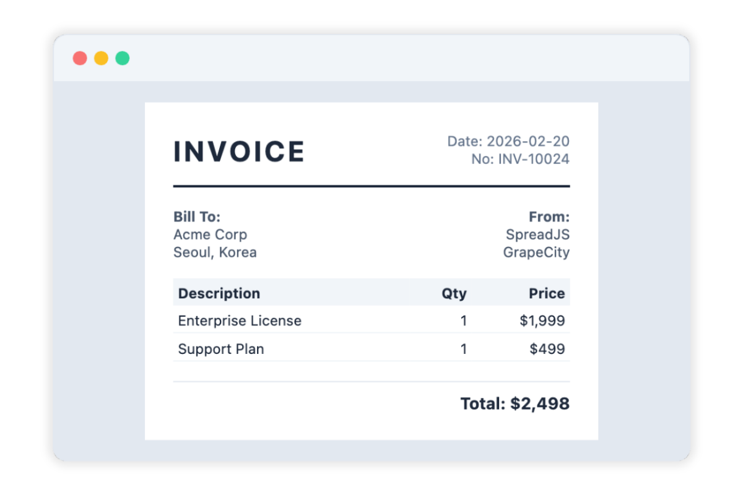Select the Acme Corp customer name

(210, 235)
